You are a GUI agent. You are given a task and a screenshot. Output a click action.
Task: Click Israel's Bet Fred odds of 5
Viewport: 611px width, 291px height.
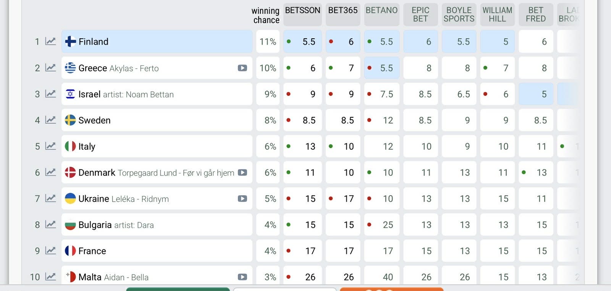click(536, 94)
